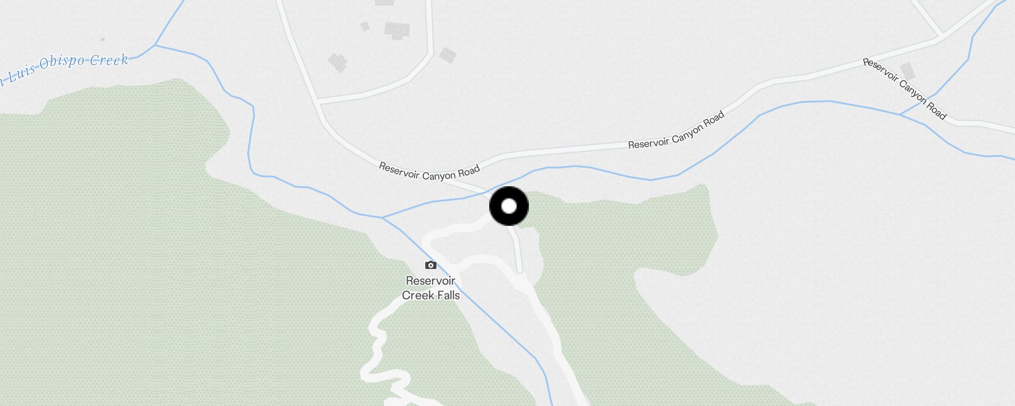Click the short dead-end road below the marker

516,248
